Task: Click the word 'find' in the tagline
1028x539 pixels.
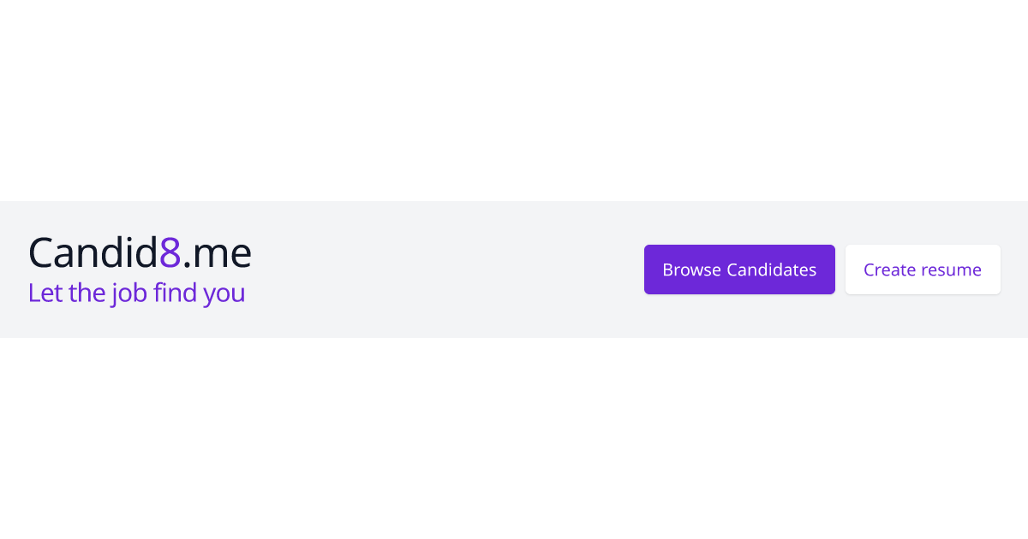Action: click(x=176, y=293)
